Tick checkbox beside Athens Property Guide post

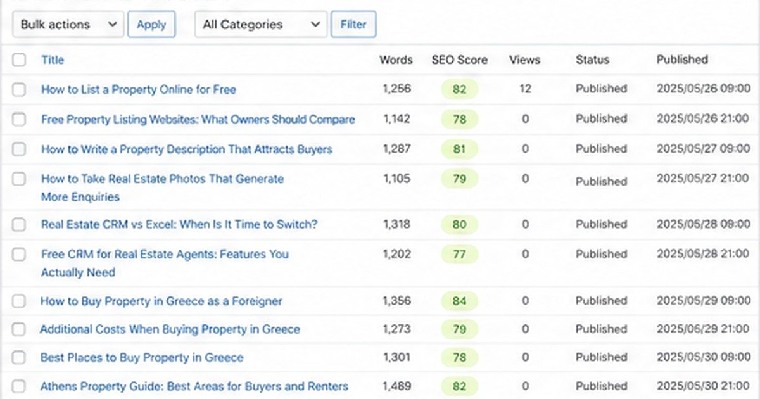(19, 386)
